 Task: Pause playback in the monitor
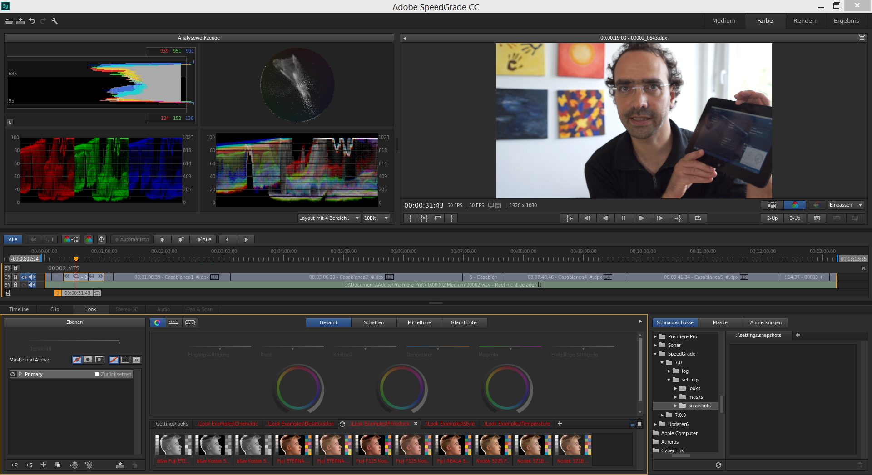pyautogui.click(x=623, y=218)
